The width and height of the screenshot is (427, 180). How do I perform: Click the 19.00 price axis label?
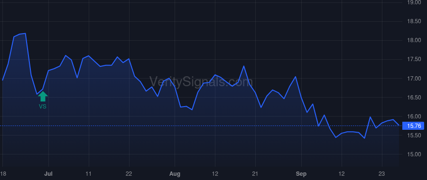click(414, 2)
